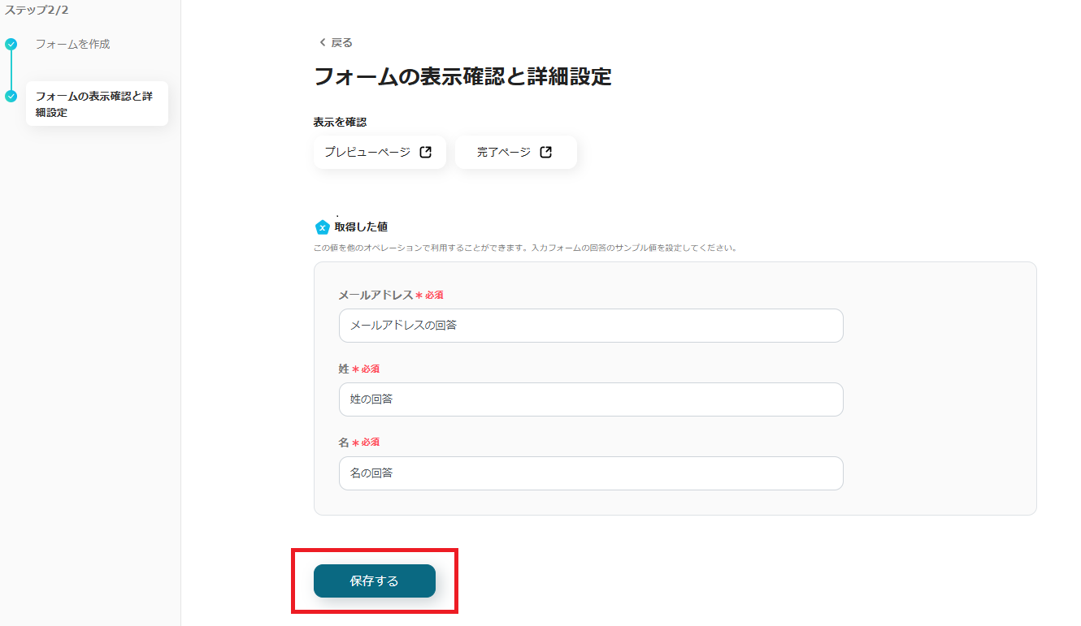This screenshot has width=1081, height=626.
Task: Click the back chevron arrow icon
Action: coord(322,42)
